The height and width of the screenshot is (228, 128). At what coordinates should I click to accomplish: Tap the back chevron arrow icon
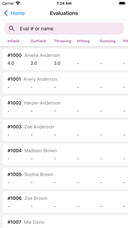coord(6,13)
